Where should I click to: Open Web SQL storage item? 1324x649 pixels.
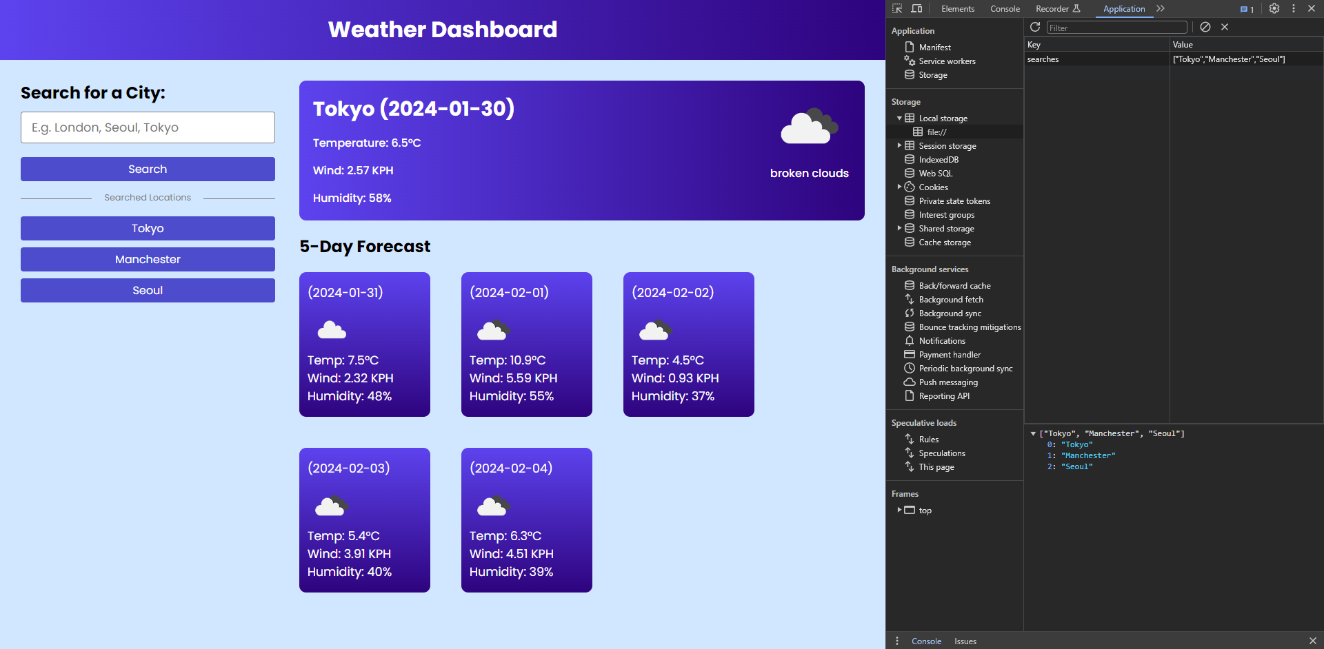coord(935,174)
